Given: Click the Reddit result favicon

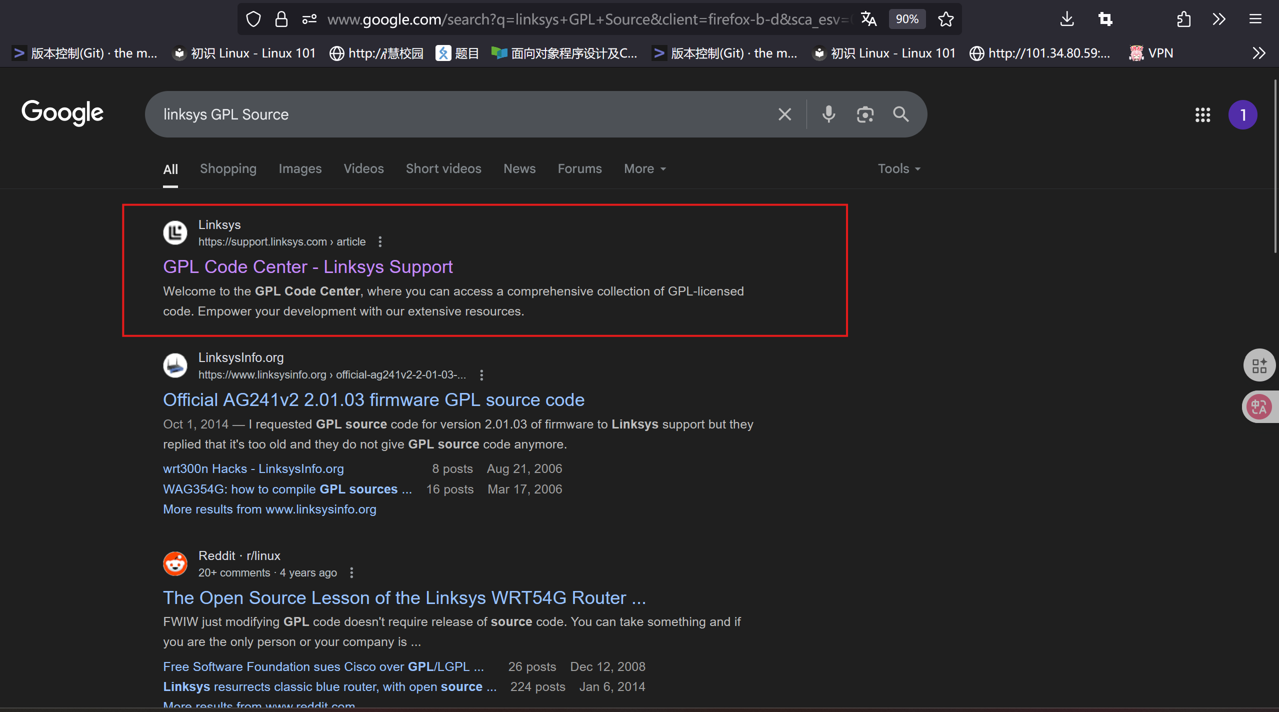Looking at the screenshot, I should pos(175,563).
